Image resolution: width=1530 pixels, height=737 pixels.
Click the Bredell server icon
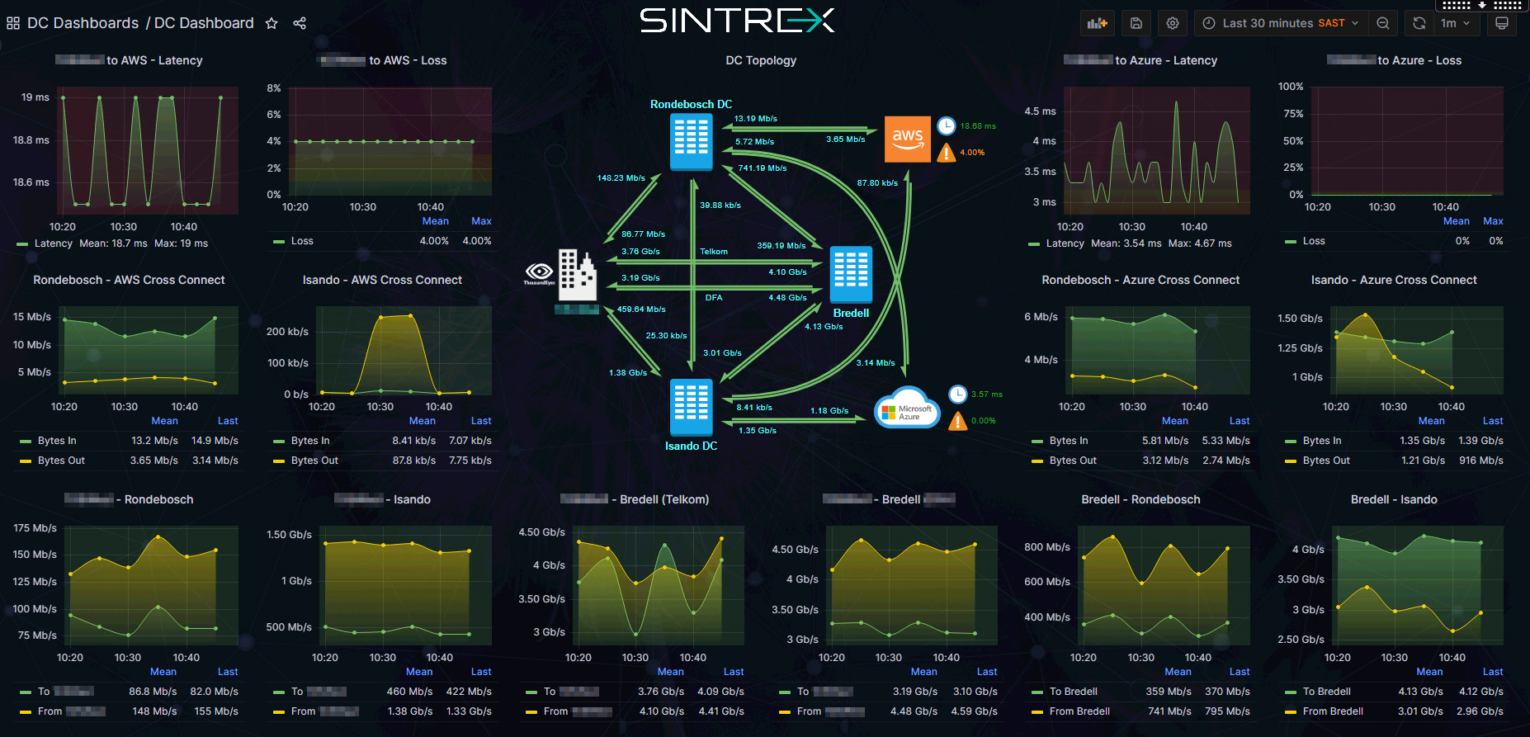[x=852, y=274]
